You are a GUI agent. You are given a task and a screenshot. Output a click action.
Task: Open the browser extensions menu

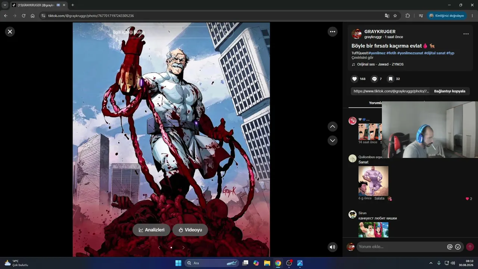pyautogui.click(x=407, y=16)
